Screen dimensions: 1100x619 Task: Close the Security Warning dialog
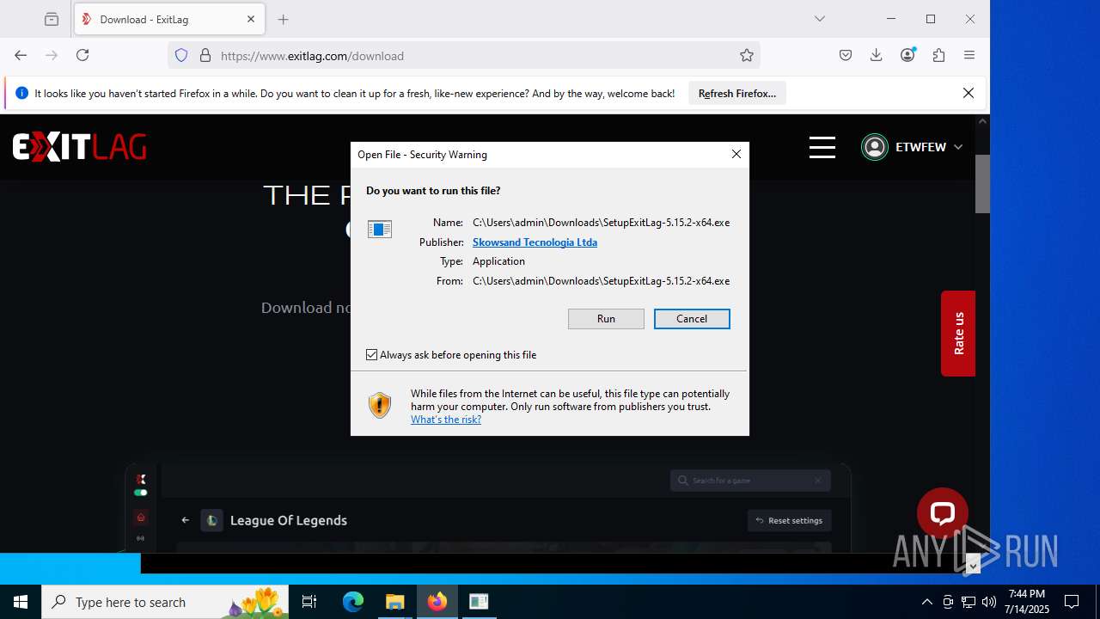click(x=736, y=154)
